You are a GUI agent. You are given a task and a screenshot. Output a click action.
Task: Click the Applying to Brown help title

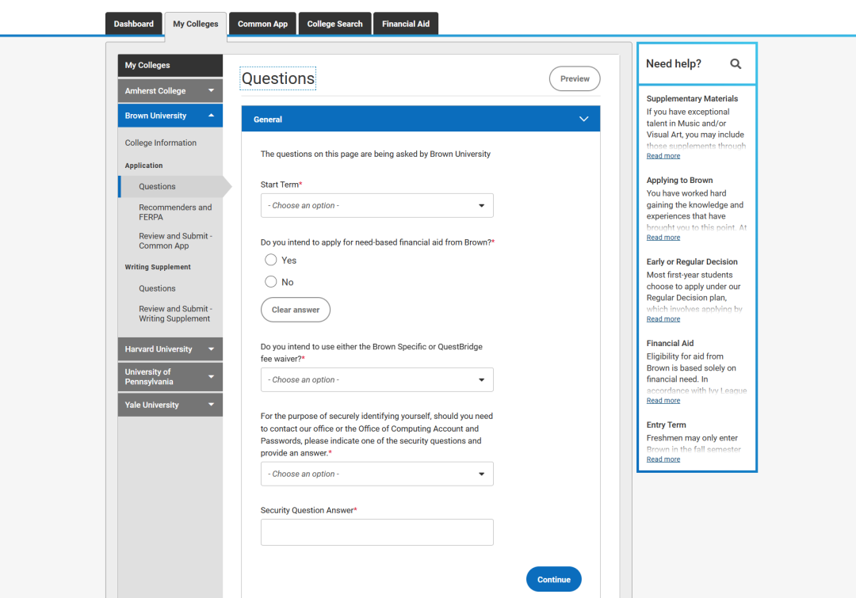point(679,180)
